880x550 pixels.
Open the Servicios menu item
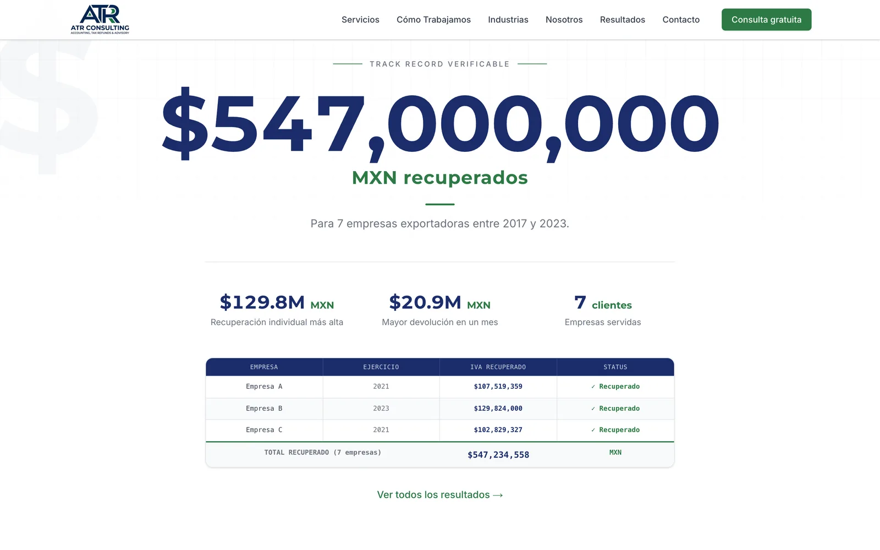(360, 20)
